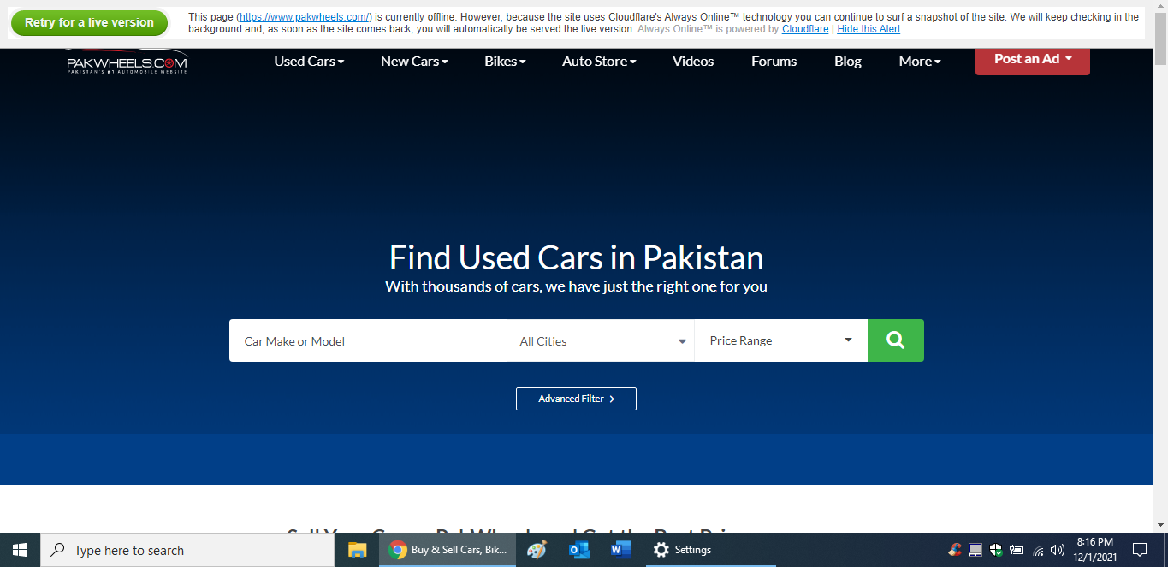The height and width of the screenshot is (567, 1168).
Task: Expand the Auto Store menu
Action: (x=599, y=61)
